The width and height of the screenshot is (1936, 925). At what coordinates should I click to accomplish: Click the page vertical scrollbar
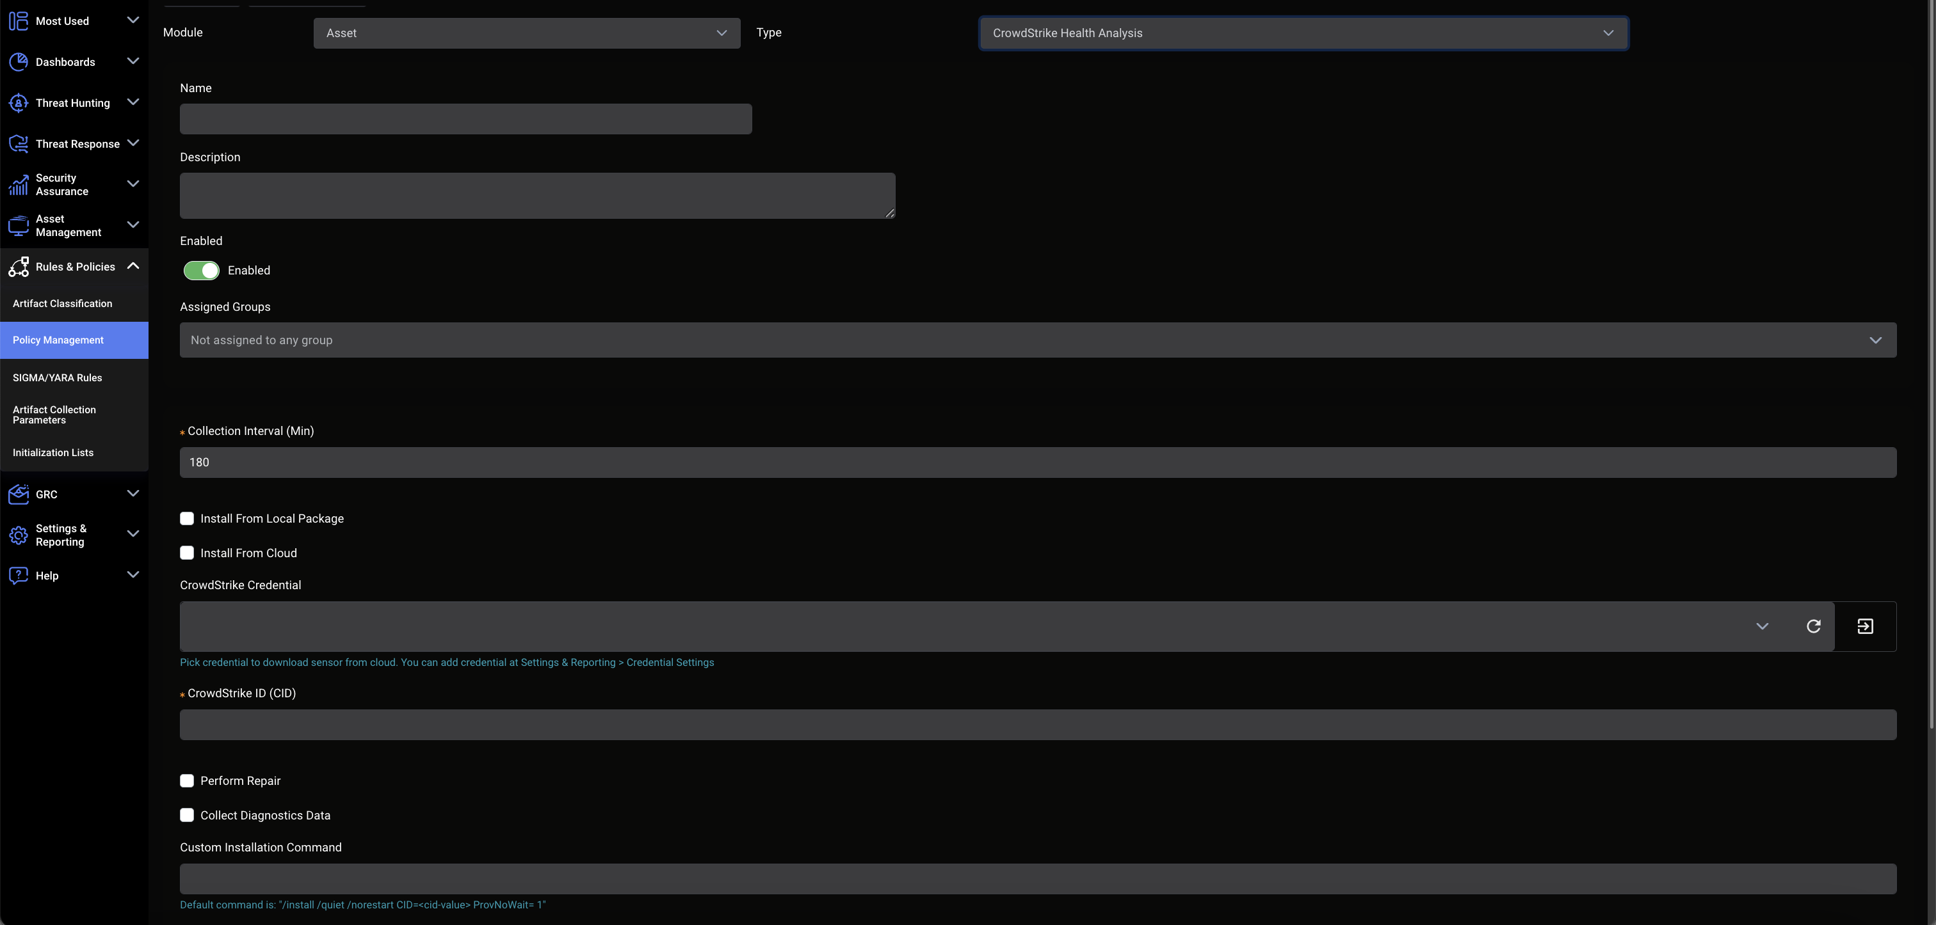pos(1932,364)
